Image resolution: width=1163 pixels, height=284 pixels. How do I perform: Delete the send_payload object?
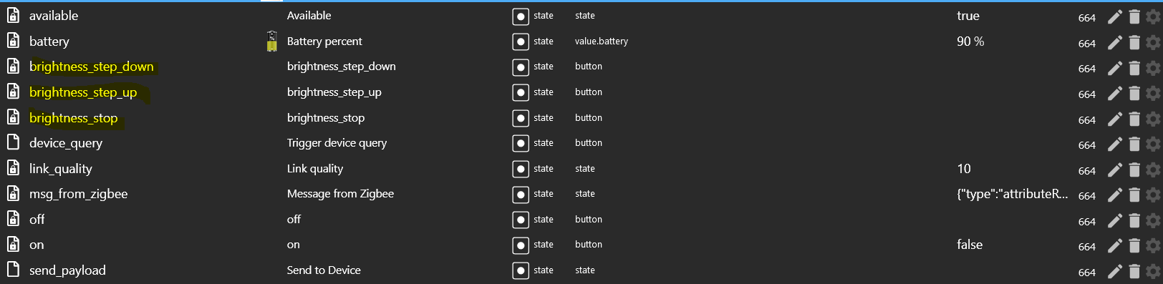(1134, 272)
